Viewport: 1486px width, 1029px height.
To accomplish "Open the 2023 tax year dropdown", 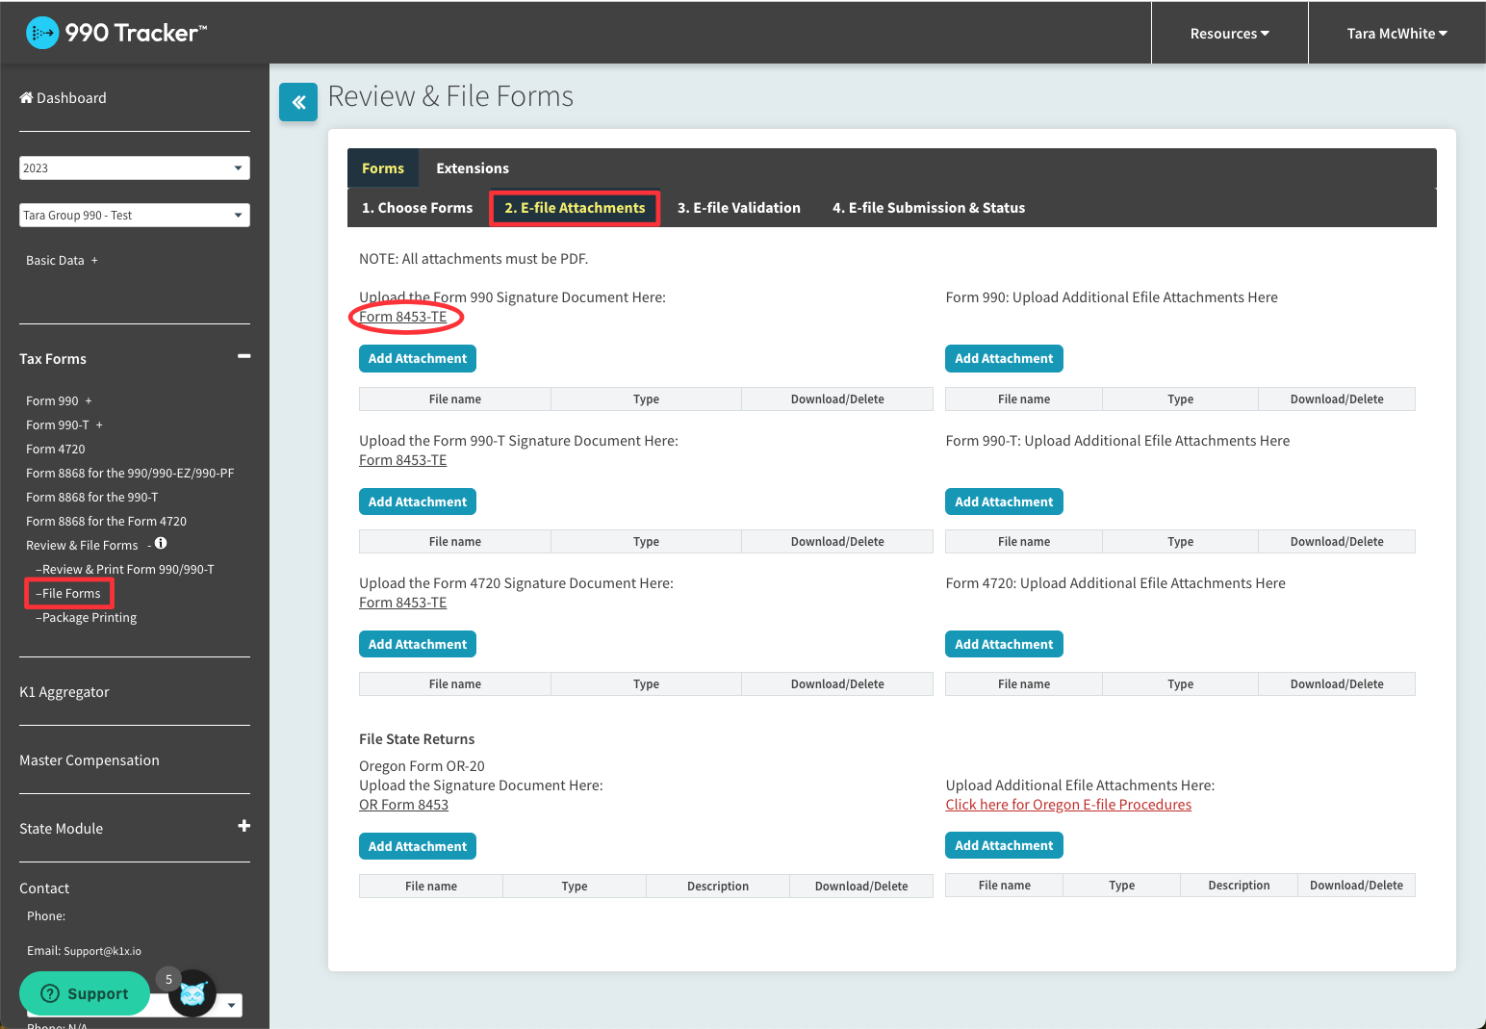I will (x=134, y=167).
